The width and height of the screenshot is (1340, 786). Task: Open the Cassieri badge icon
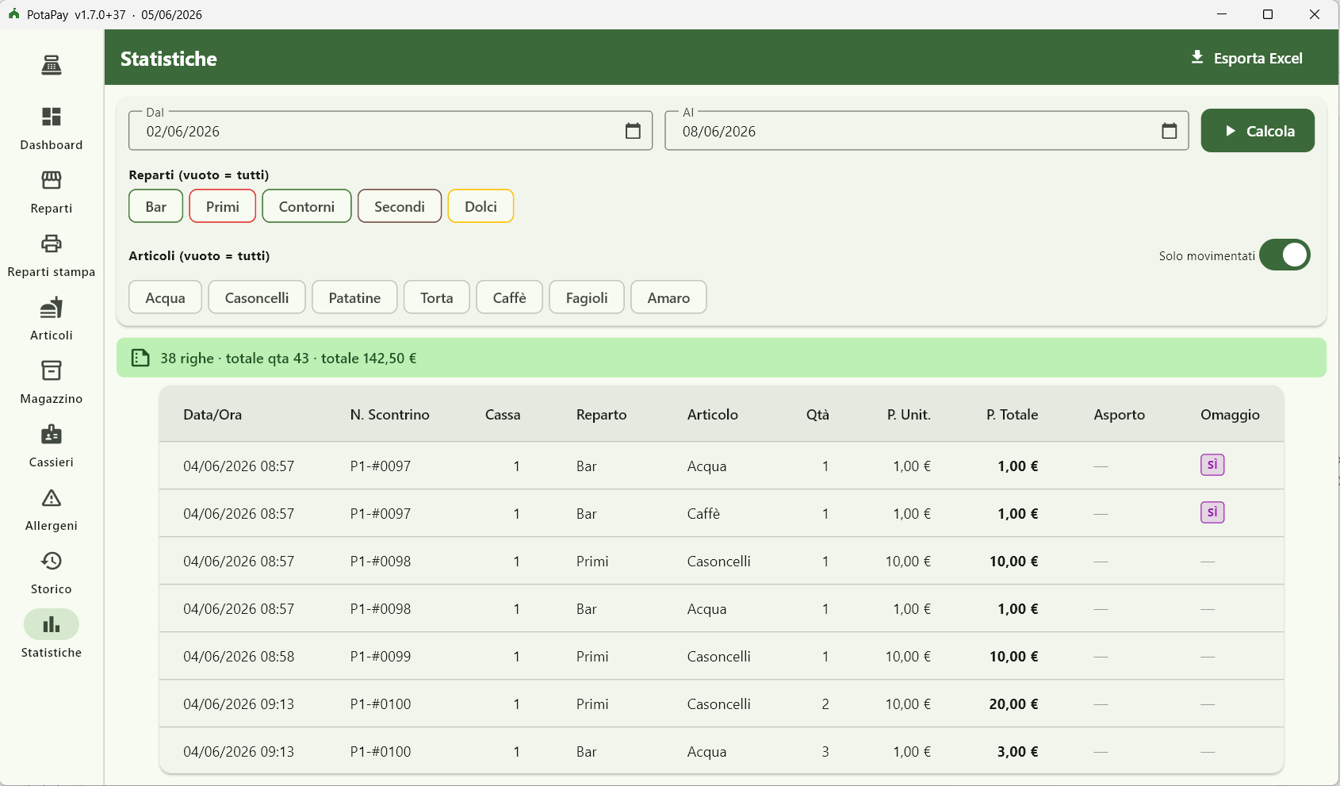(x=52, y=434)
